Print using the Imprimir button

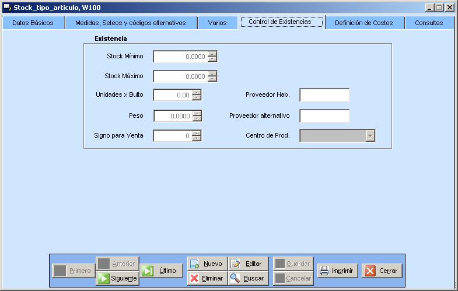[337, 271]
